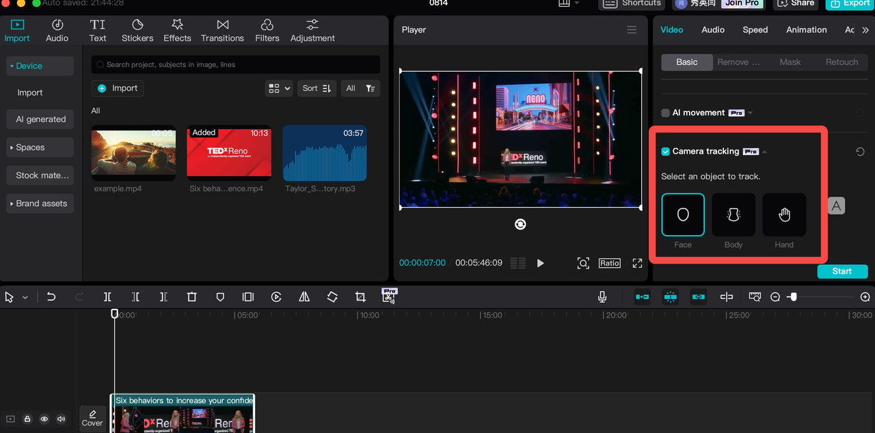Disable the Camera tracking checkbox
The width and height of the screenshot is (875, 433).
click(x=665, y=152)
